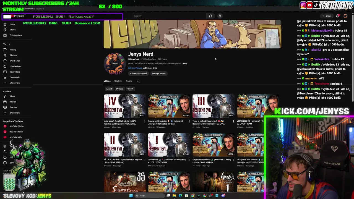Open kick.com/jenyss channel link
This screenshot has height=199, width=354.
pyautogui.click(x=135, y=68)
